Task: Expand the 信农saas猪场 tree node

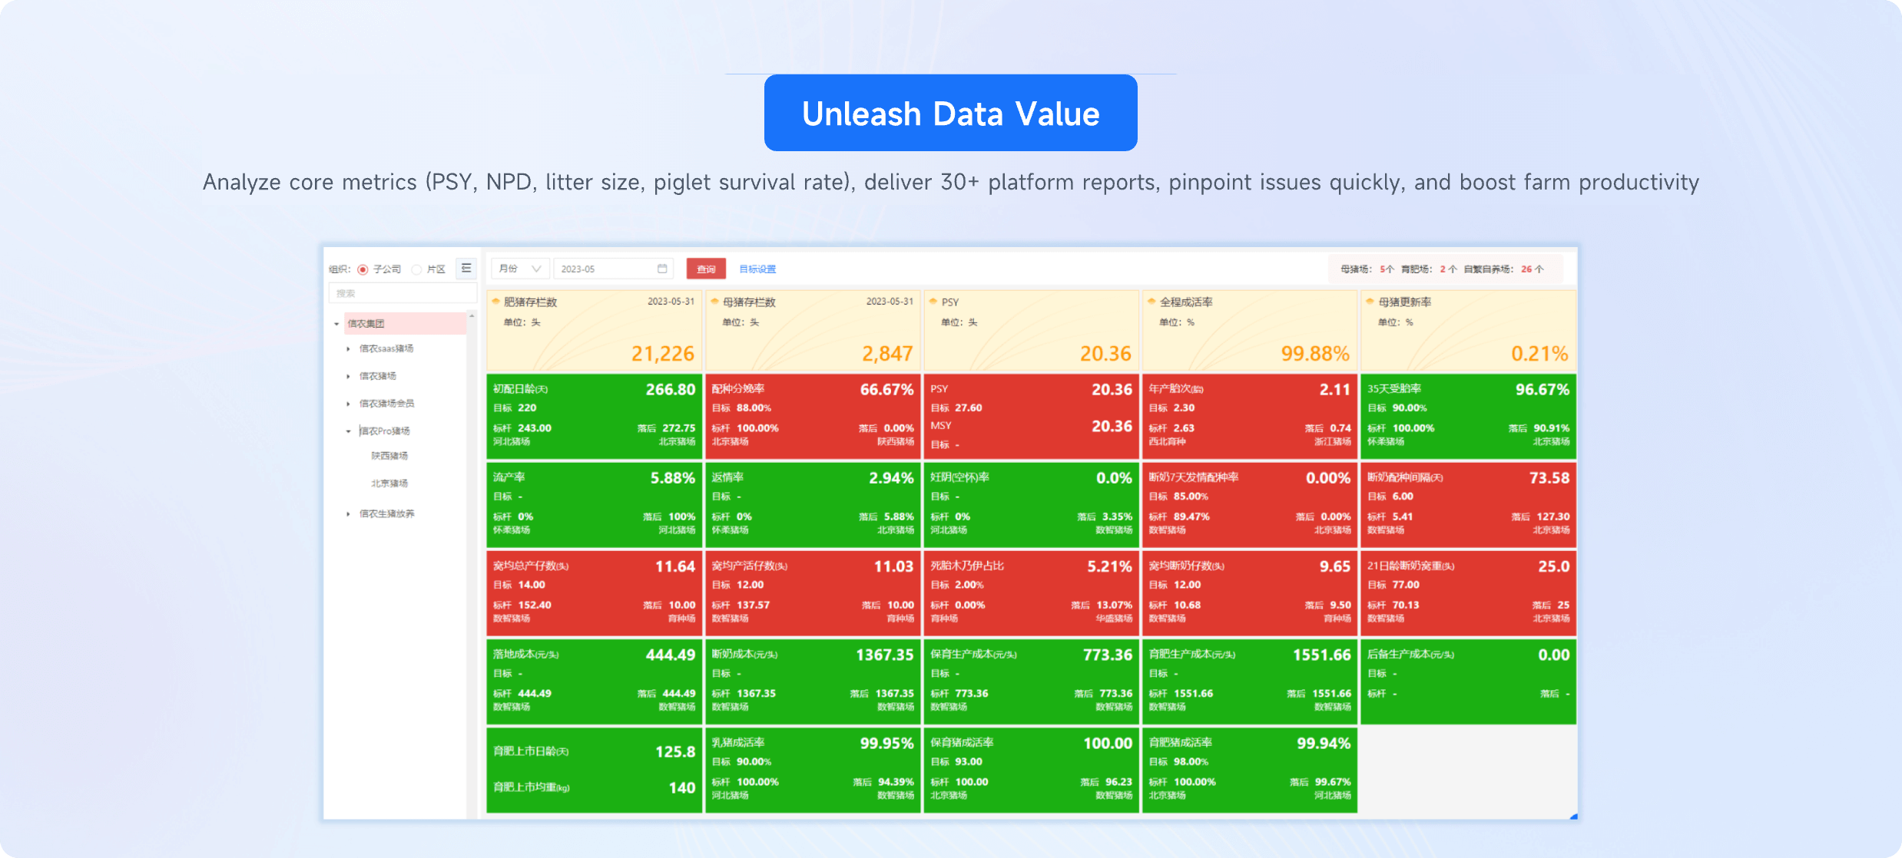Action: coord(348,349)
